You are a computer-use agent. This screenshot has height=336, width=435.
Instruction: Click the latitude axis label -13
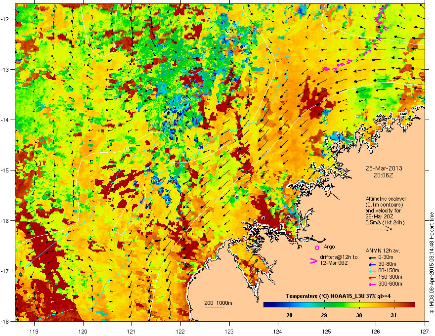pos(5,70)
